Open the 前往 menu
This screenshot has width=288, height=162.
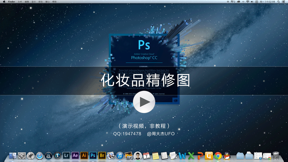click(x=40, y=2)
